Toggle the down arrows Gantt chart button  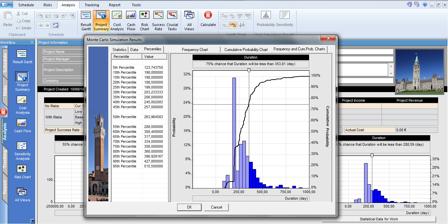[x=242, y=25]
